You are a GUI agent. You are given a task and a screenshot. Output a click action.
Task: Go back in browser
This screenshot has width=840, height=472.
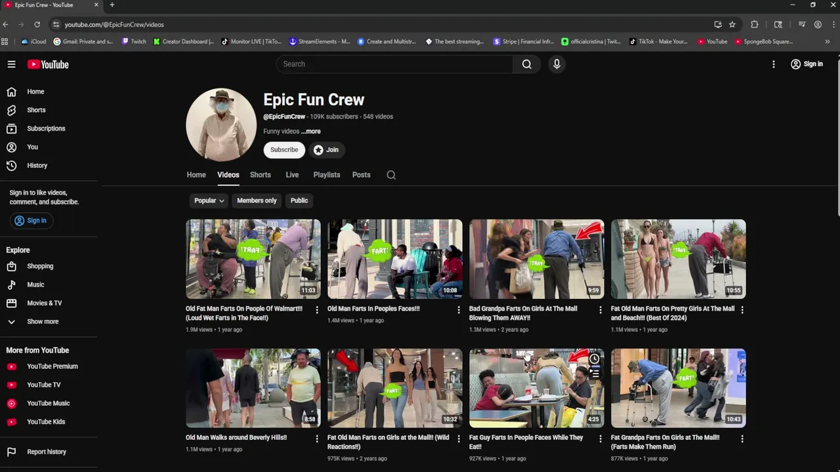point(6,24)
